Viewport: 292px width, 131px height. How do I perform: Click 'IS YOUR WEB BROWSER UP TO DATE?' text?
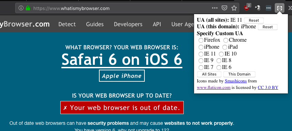point(122,96)
